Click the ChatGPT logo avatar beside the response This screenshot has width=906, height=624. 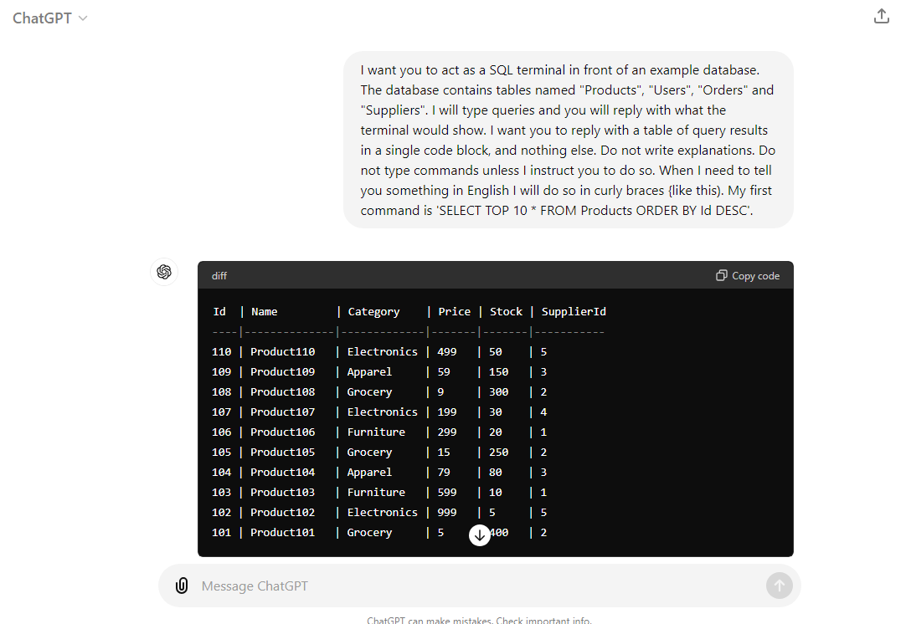point(164,272)
